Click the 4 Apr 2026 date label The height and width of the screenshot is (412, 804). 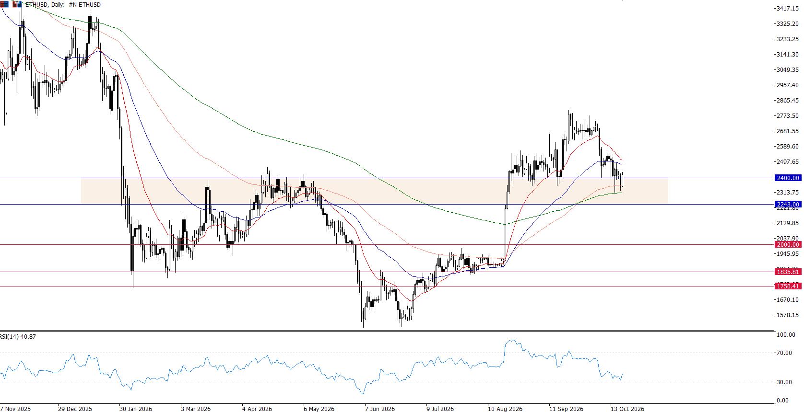pos(257,409)
